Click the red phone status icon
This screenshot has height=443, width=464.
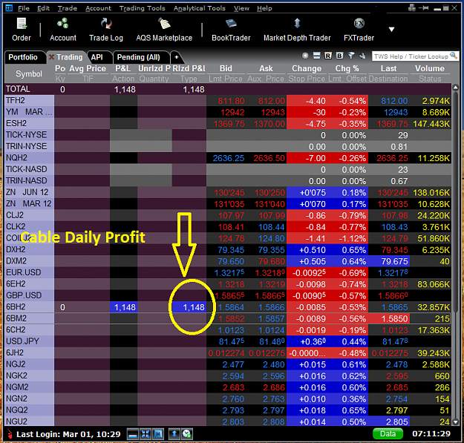click(10, 434)
